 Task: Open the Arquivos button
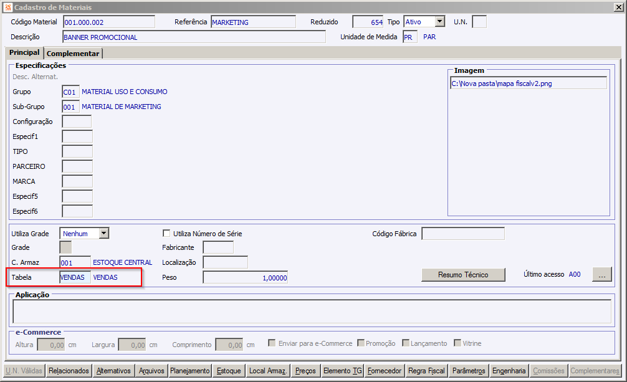[151, 371]
